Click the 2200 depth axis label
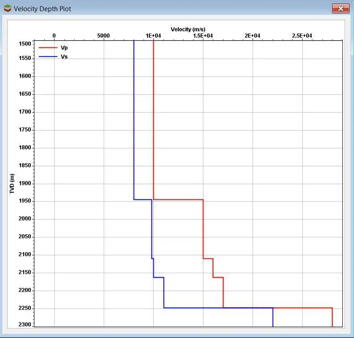This screenshot has width=354, height=338. (25, 290)
